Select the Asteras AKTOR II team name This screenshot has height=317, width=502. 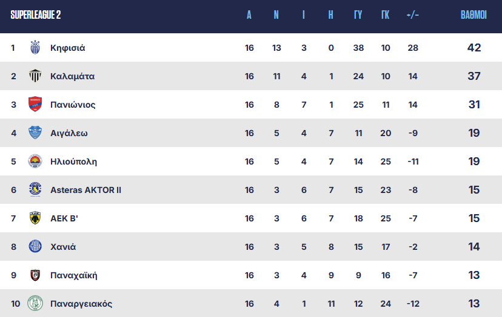tap(85, 190)
